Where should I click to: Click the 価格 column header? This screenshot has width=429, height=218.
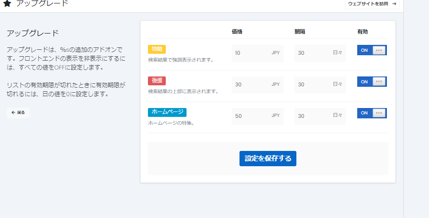coord(237,32)
